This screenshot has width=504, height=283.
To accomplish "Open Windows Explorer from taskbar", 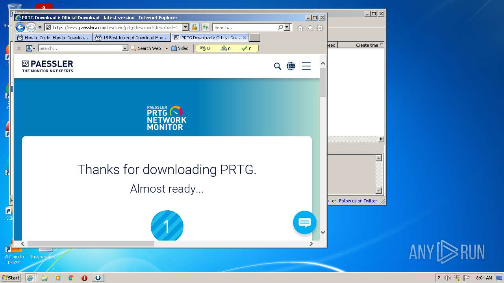I will point(44,278).
